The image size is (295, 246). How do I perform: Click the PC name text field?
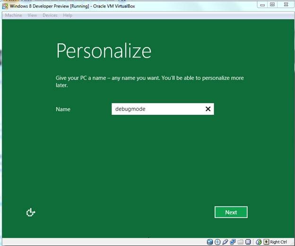156,109
